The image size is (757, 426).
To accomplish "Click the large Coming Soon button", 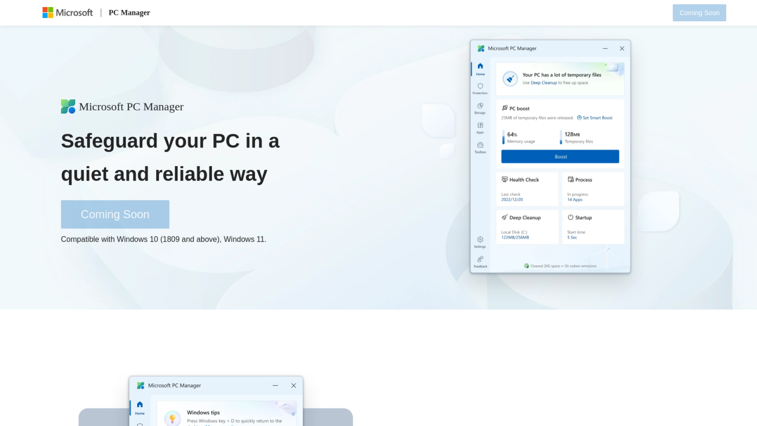I will [115, 214].
